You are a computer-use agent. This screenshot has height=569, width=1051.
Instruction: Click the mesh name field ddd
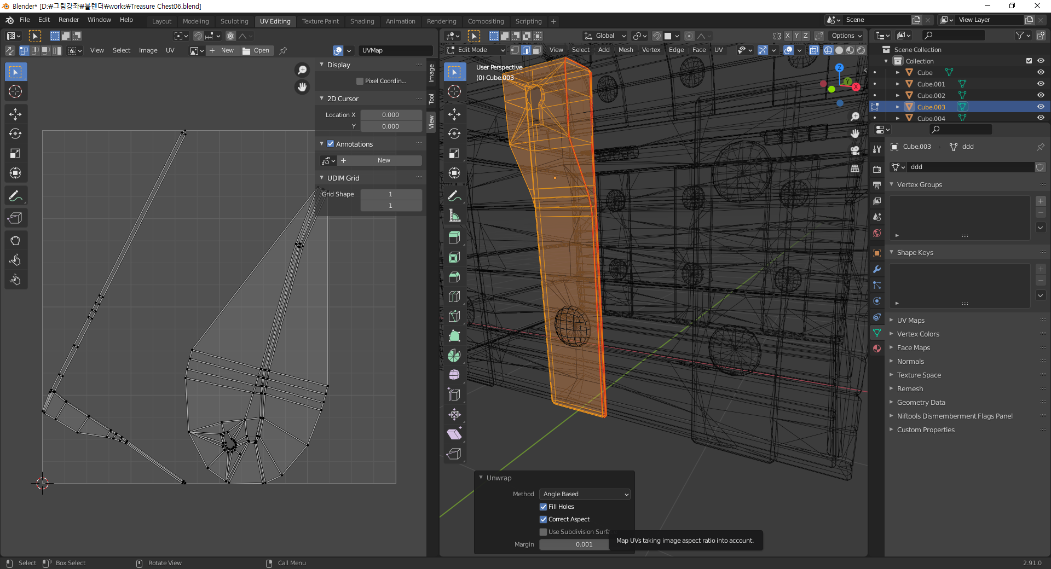(971, 167)
